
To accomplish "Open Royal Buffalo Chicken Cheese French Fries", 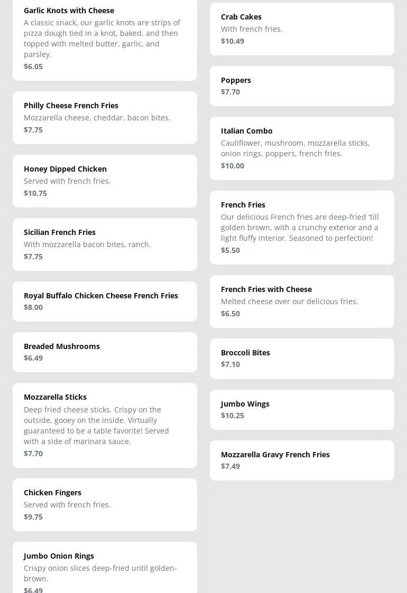I will tap(105, 301).
